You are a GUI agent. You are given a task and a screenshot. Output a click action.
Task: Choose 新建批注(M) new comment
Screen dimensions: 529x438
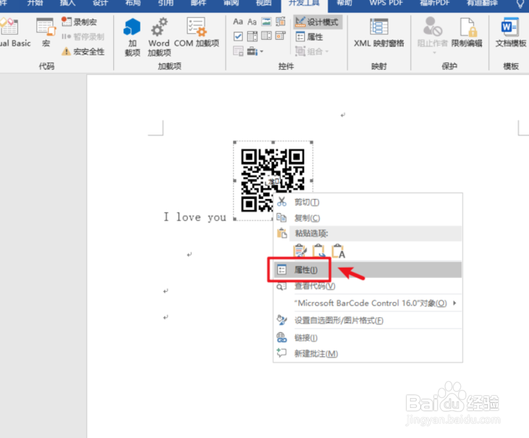pyautogui.click(x=368, y=353)
